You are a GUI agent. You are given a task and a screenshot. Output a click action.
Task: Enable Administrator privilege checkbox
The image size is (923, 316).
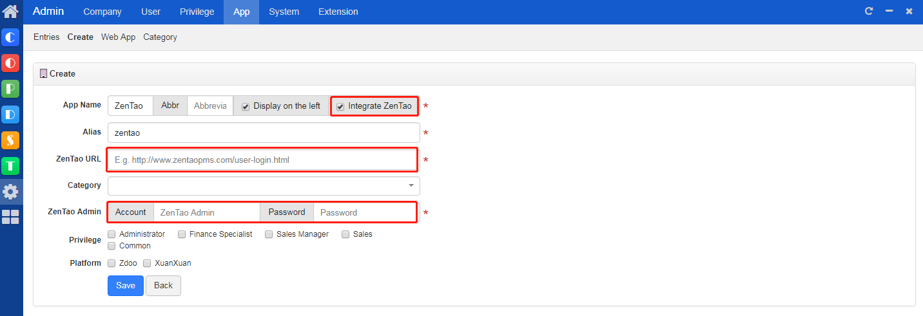point(112,234)
